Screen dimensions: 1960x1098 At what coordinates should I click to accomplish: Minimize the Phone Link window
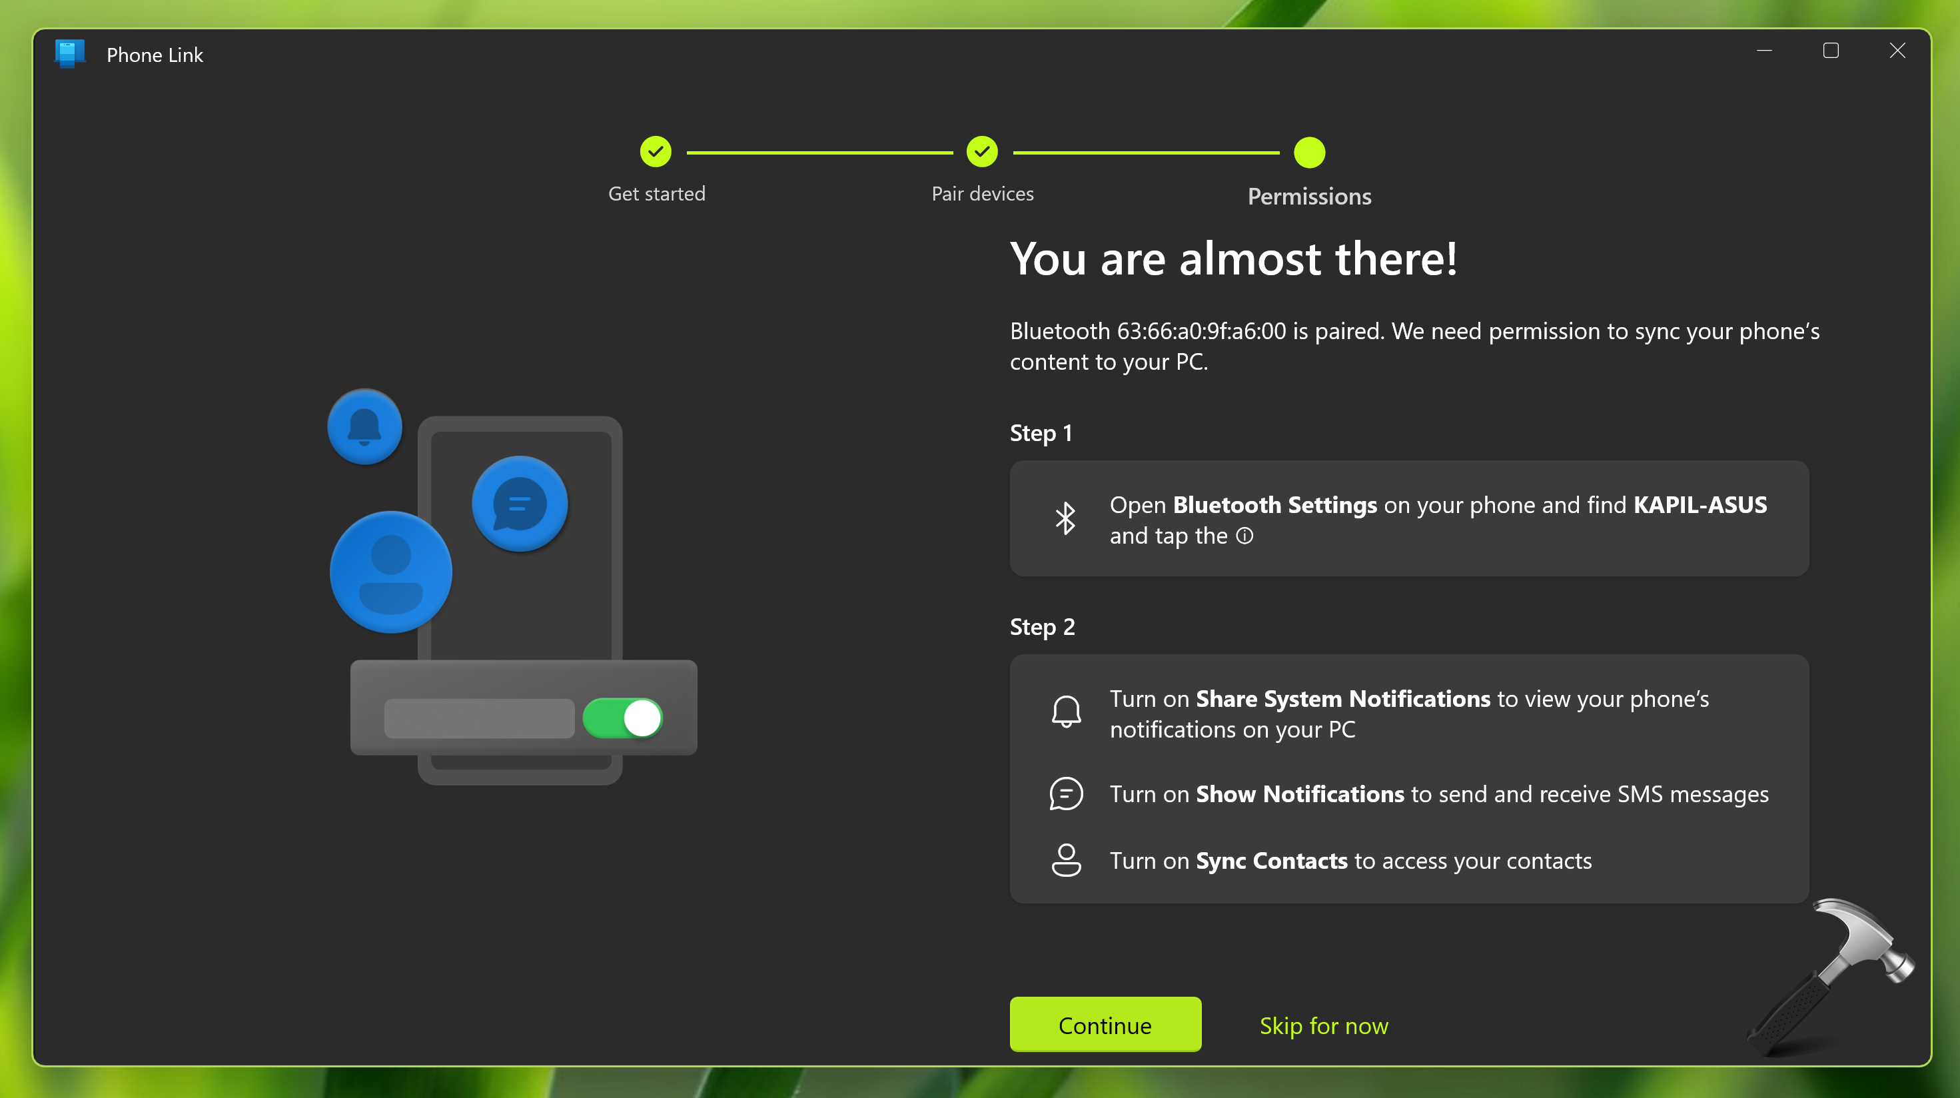point(1763,51)
